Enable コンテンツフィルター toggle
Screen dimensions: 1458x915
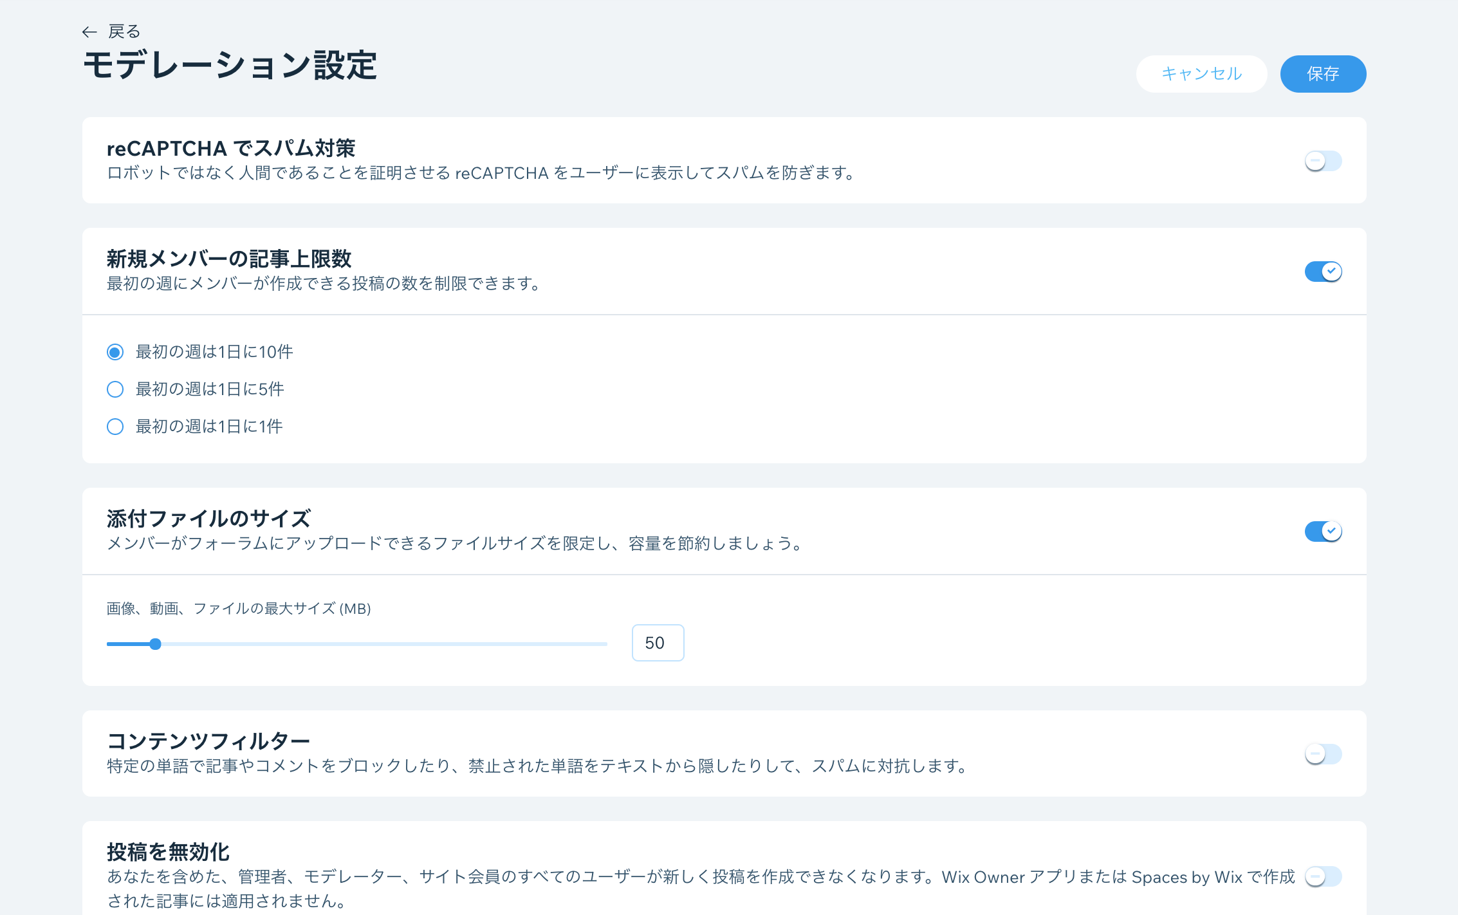(x=1323, y=754)
